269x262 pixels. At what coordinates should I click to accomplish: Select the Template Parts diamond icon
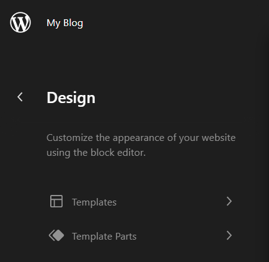pyautogui.click(x=56, y=235)
